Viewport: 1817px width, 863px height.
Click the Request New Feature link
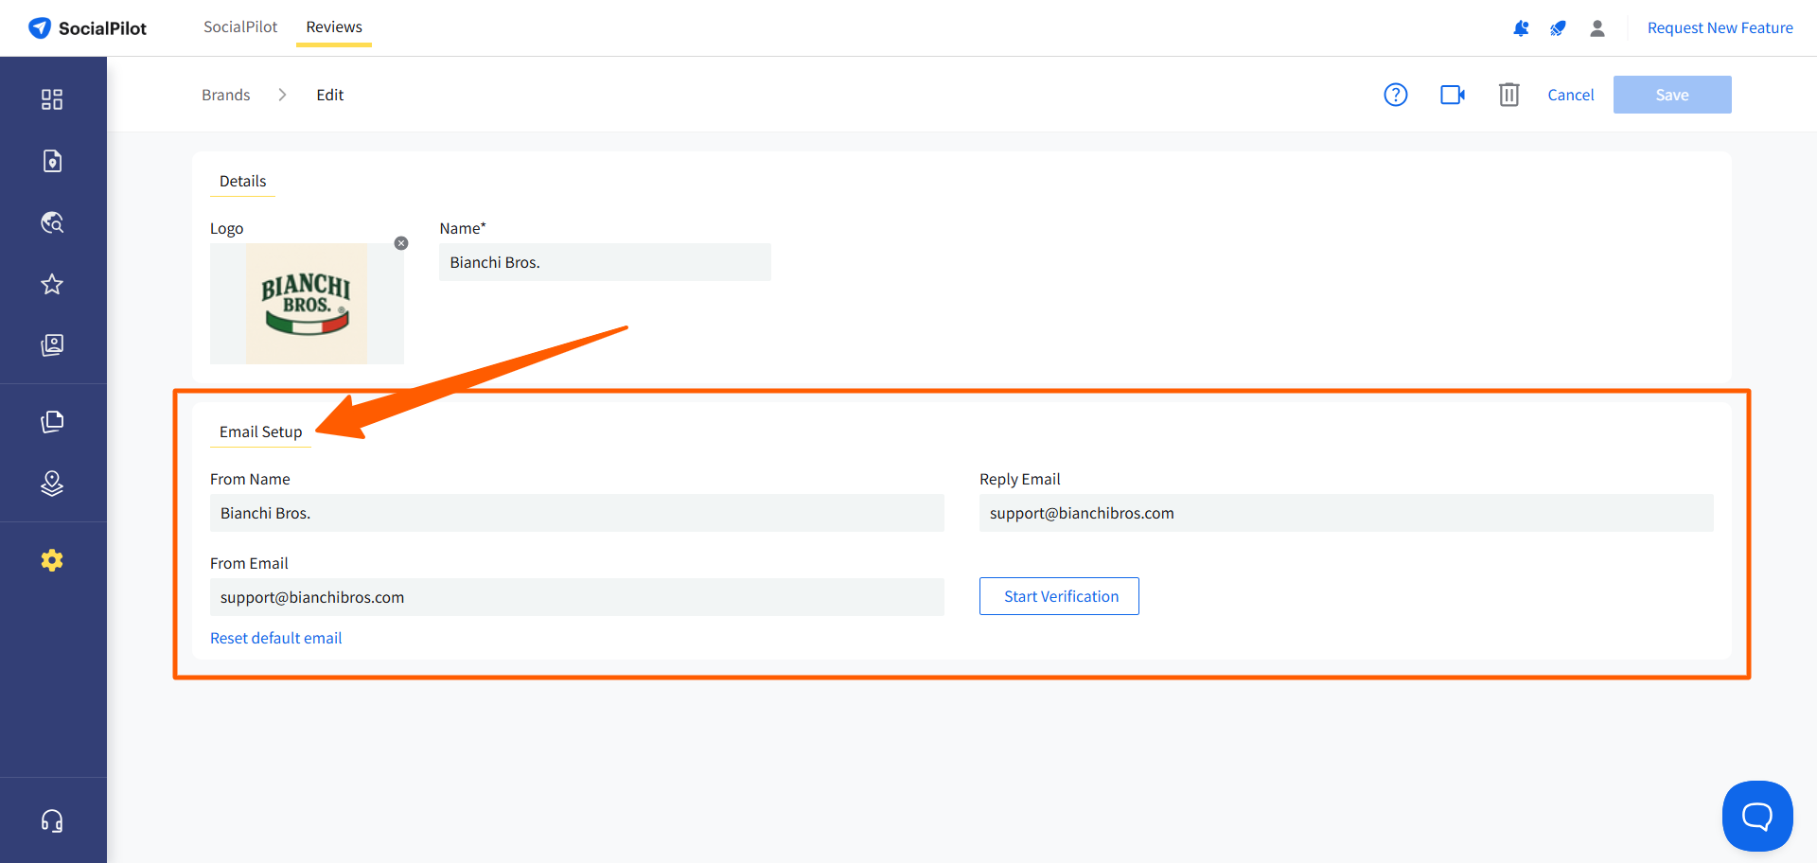point(1720,28)
